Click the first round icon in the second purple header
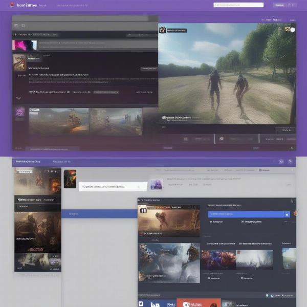Image resolution: width=307 pixels, height=307 pixels. [281, 162]
